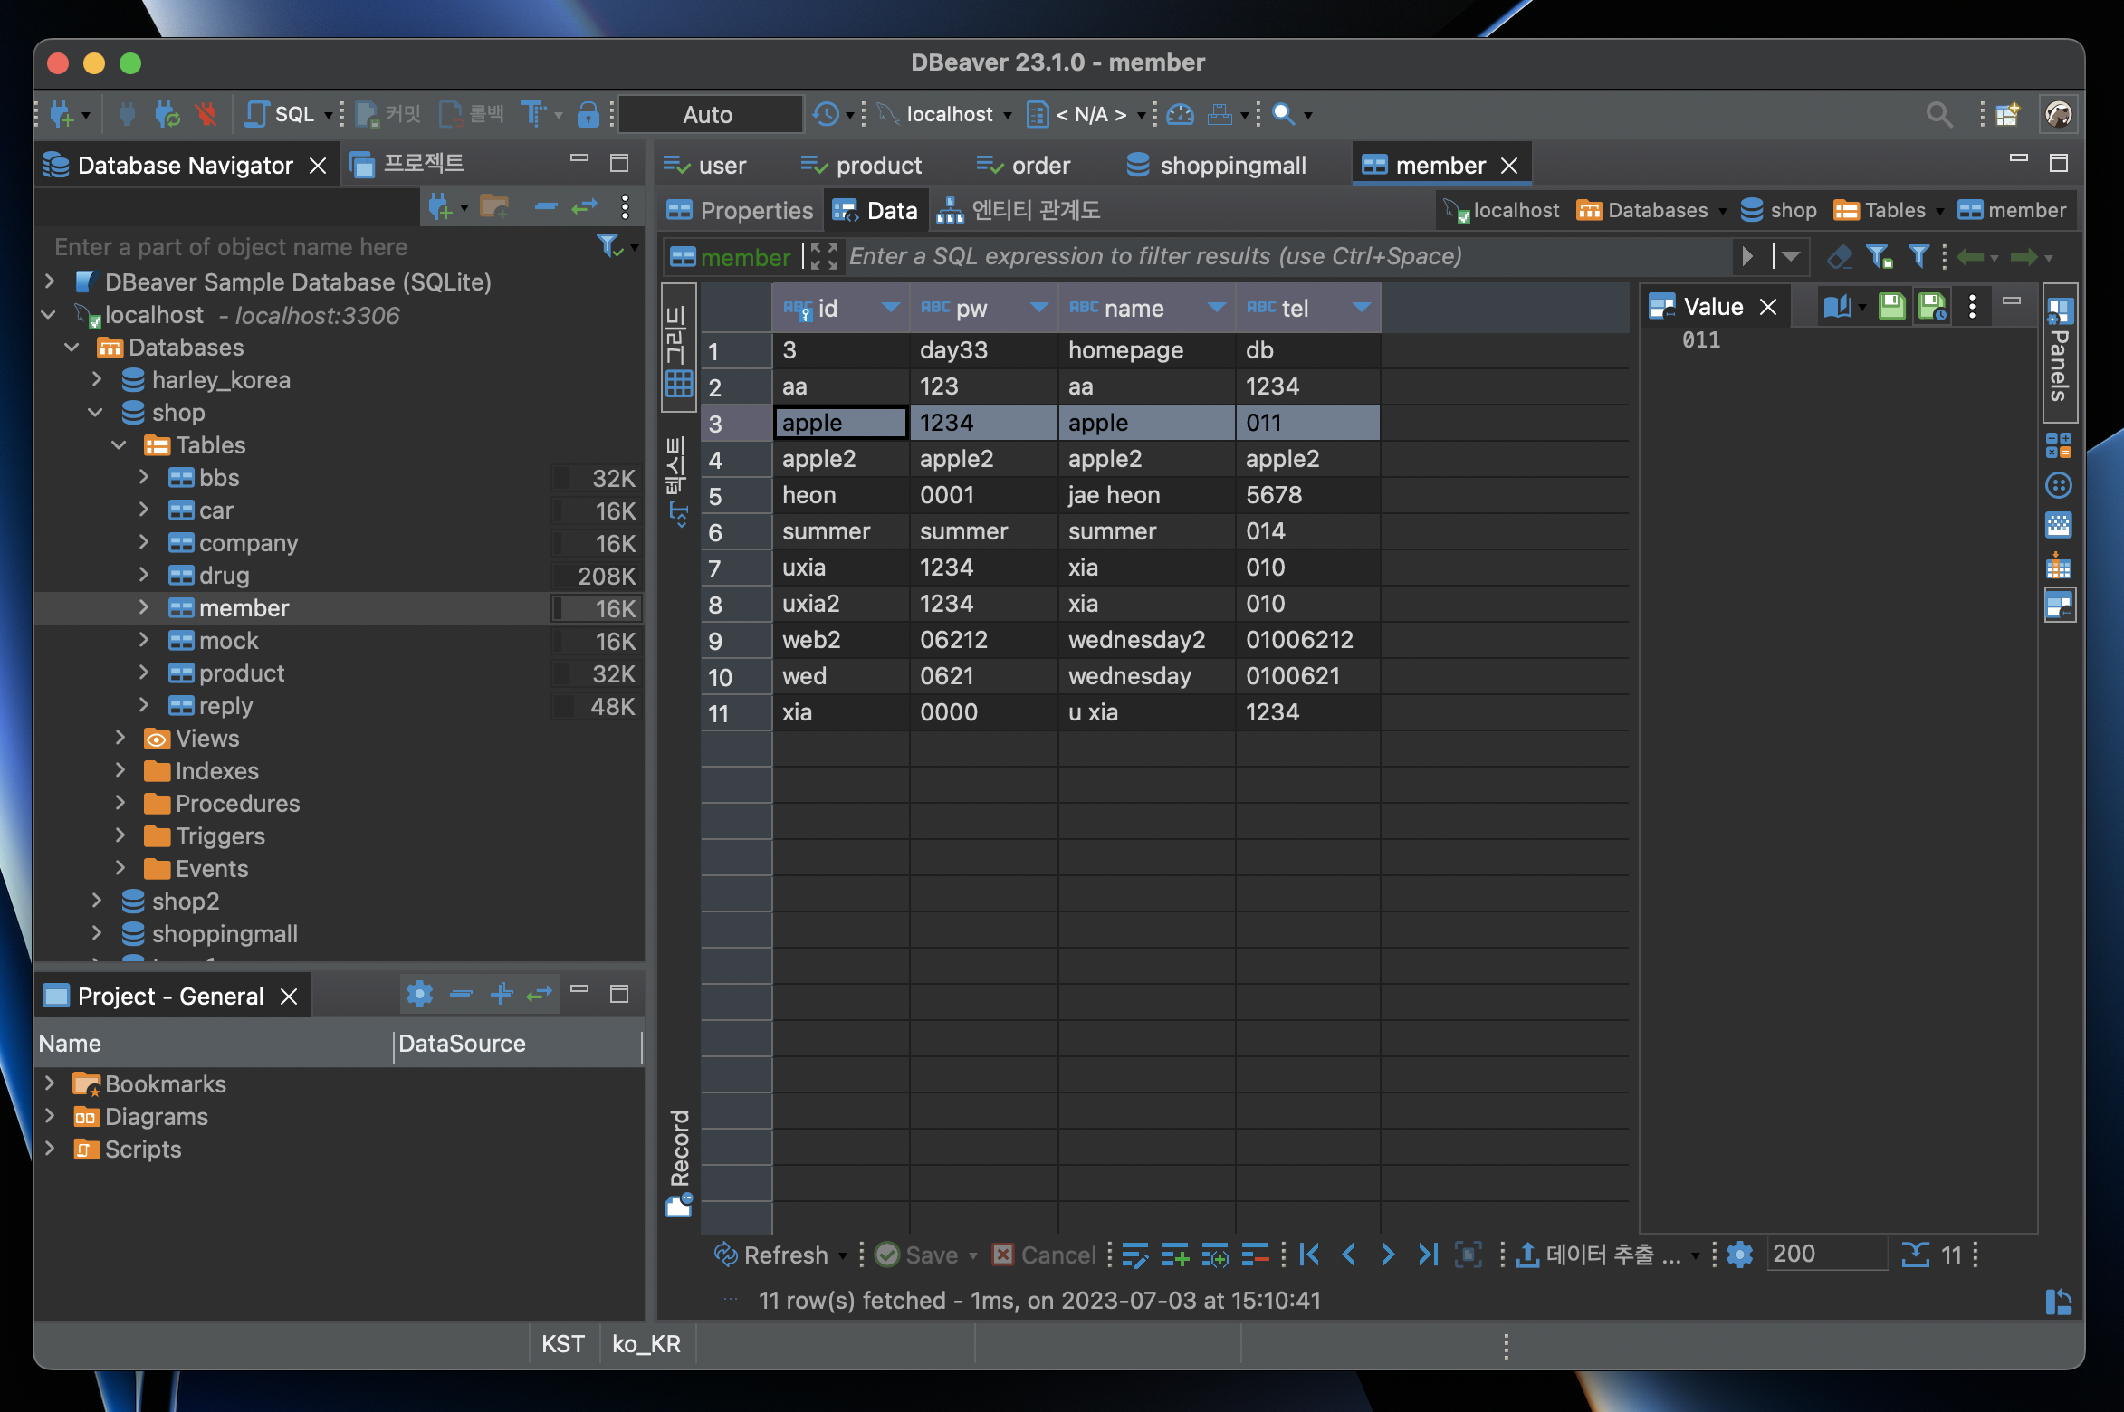Open the id column filter dropdown arrow
This screenshot has width=2124, height=1412.
point(891,308)
